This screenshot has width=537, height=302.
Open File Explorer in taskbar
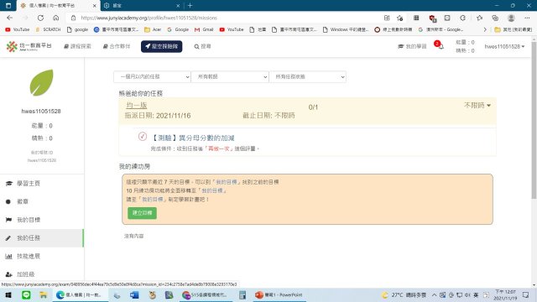(x=43, y=294)
